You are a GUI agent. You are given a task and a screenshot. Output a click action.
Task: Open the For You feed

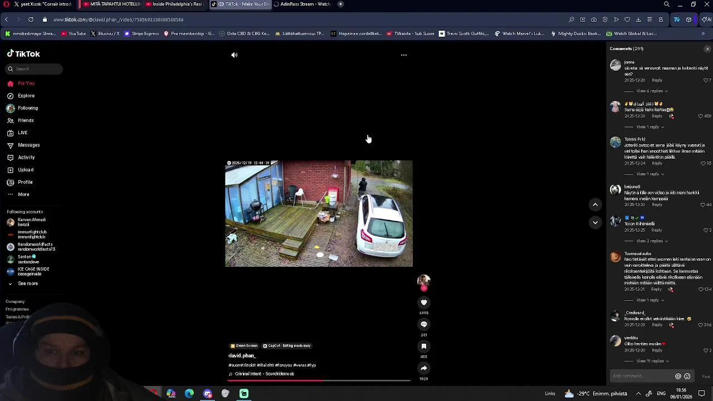pos(21,84)
